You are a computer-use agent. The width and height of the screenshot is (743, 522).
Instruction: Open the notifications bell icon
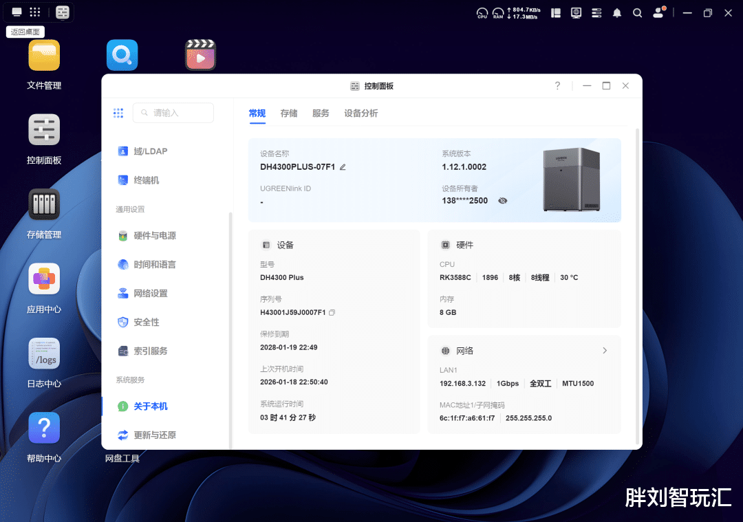pyautogui.click(x=617, y=13)
